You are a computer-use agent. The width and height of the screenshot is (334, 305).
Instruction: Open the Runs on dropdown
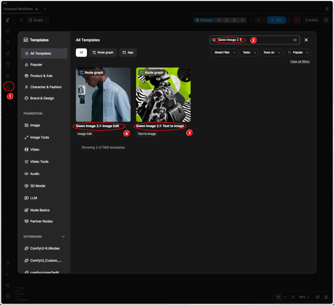271,52
